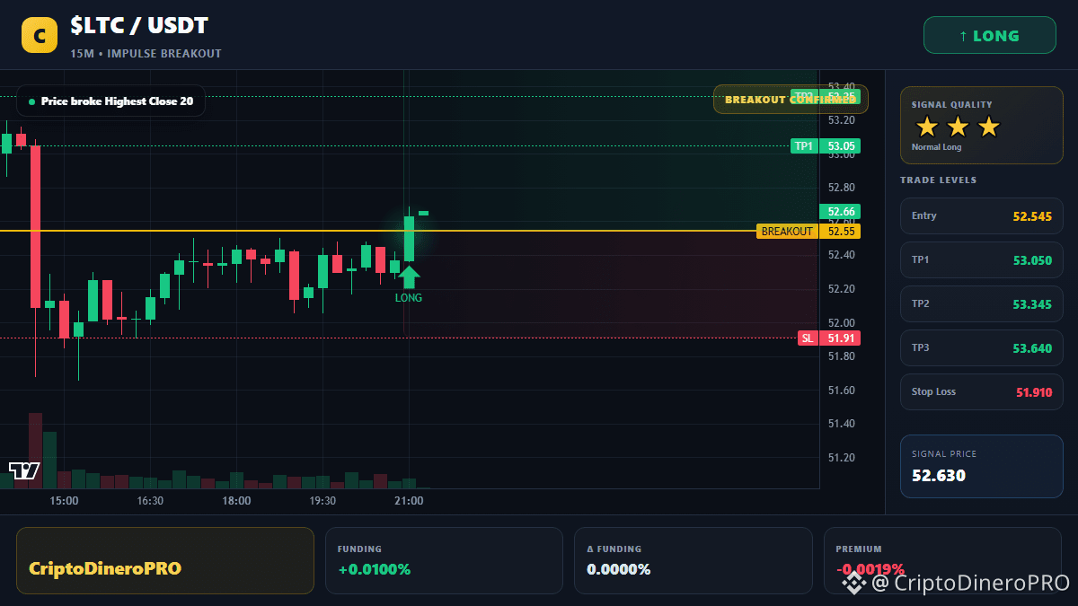The height and width of the screenshot is (606, 1078).
Task: Click the 51.20 price axis label
Action: pos(841,458)
